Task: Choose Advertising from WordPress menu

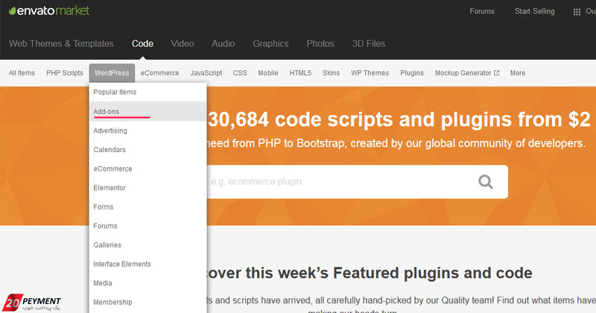Action: pos(148,130)
